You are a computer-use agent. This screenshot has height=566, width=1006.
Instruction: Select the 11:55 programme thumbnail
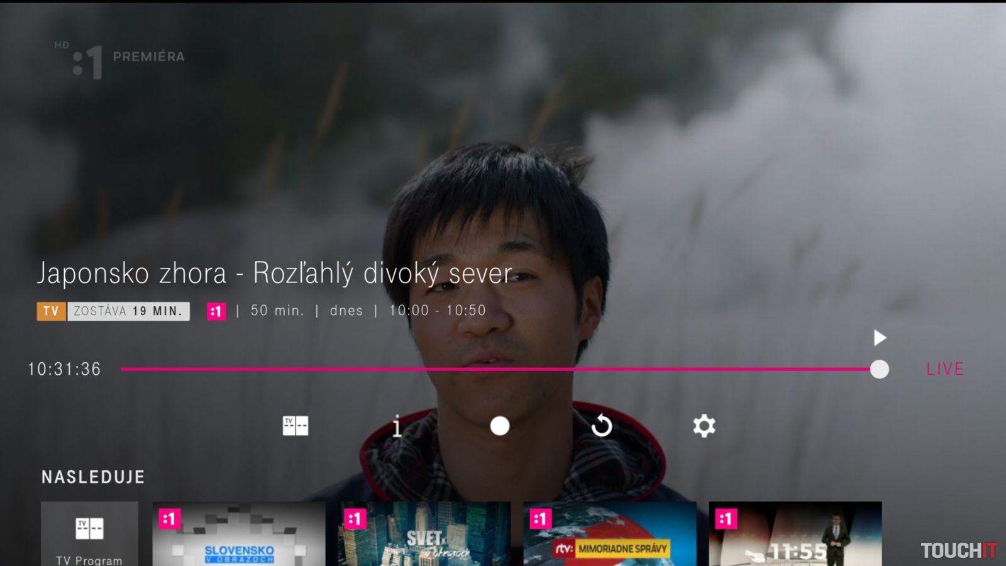point(795,533)
